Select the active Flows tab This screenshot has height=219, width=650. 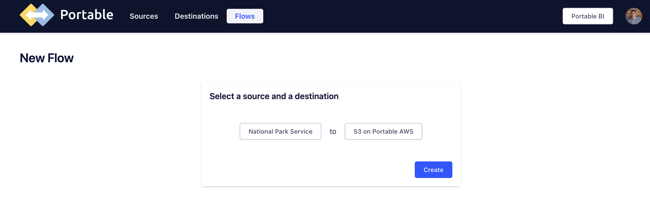click(x=245, y=16)
